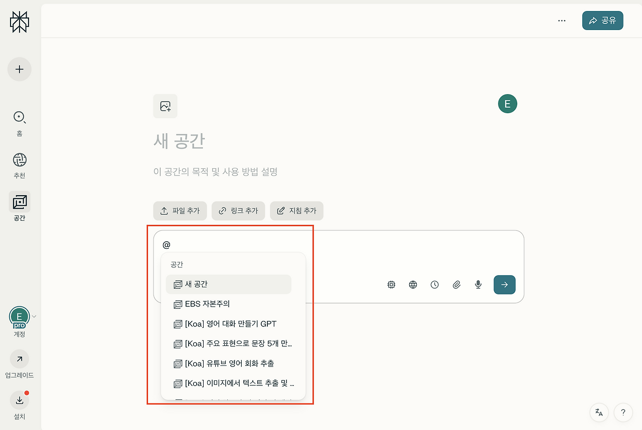The image size is (642, 430).
Task: Activate voice input with the microphone icon
Action: click(x=477, y=284)
